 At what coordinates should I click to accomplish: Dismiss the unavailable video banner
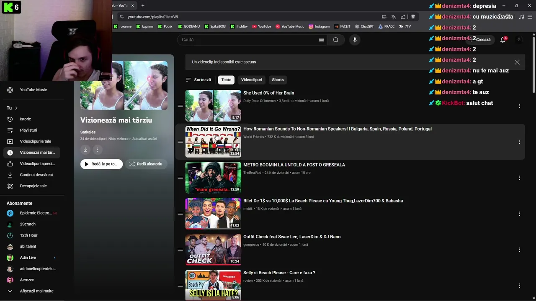pyautogui.click(x=517, y=62)
